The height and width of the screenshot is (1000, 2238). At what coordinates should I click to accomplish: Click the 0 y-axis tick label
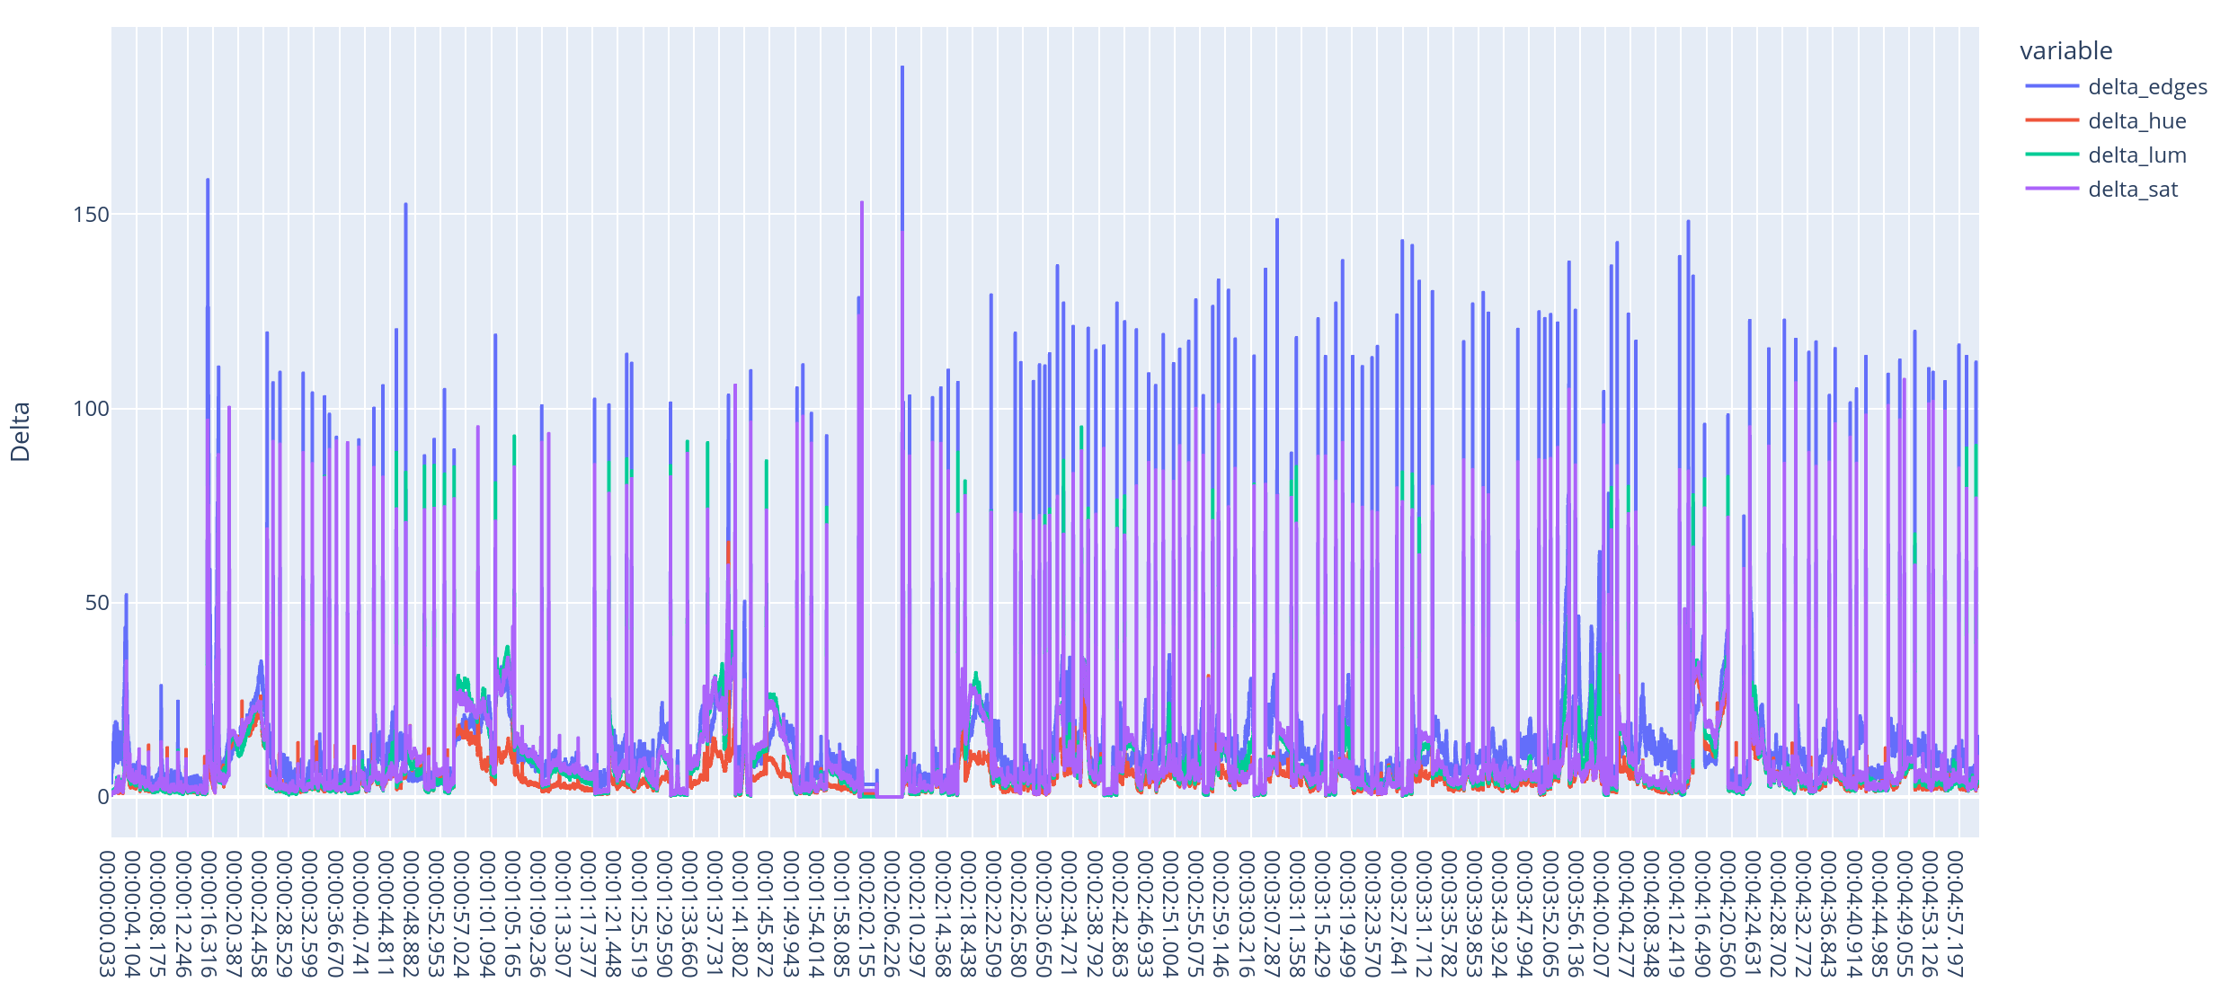coord(102,797)
